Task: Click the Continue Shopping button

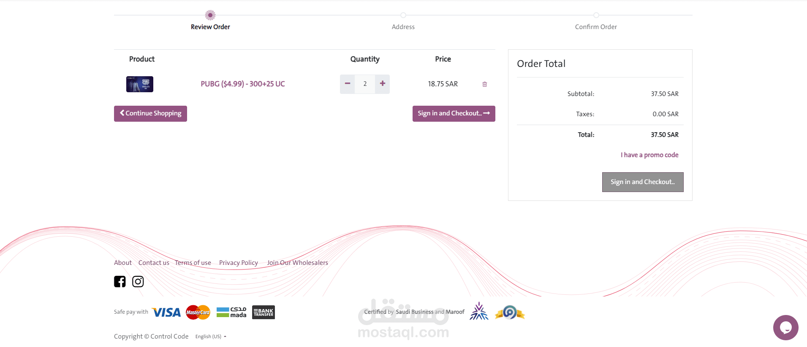Action: click(150, 113)
